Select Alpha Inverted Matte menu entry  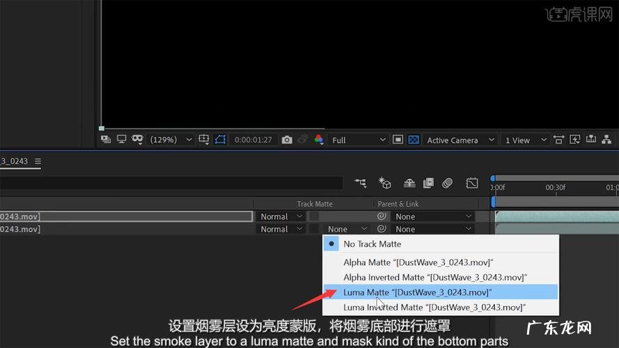pos(434,278)
